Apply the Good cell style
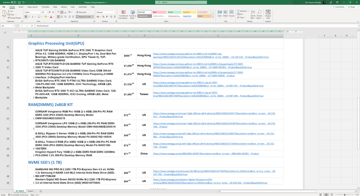This screenshot has width=360, height=196. click(174, 12)
